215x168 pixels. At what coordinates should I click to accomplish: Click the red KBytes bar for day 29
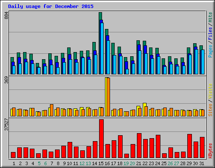click(190, 146)
